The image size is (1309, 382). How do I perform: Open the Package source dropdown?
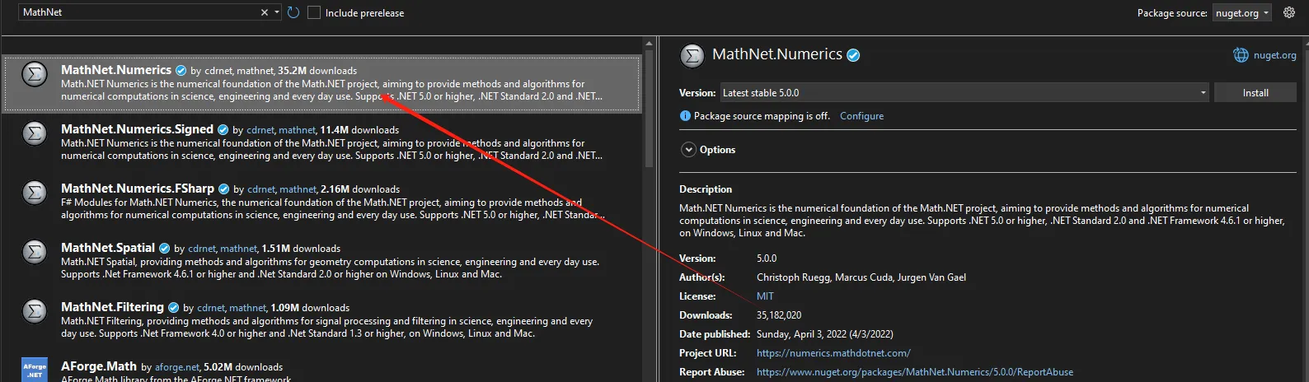coord(1242,12)
